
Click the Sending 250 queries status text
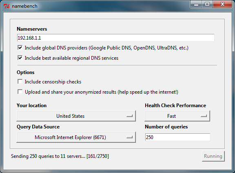coord(60,156)
